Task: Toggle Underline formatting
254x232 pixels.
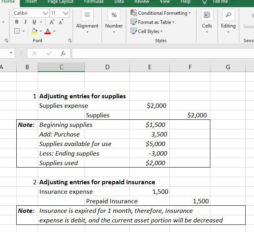Action: [x=34, y=22]
